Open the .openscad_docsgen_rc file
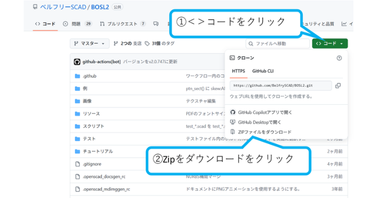The height and width of the screenshot is (198, 378). pyautogui.click(x=104, y=176)
